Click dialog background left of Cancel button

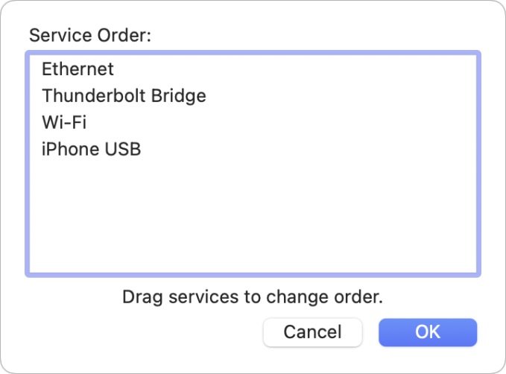pyautogui.click(x=149, y=332)
